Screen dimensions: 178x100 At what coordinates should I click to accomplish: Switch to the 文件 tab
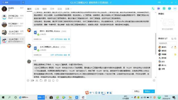coord(52,9)
